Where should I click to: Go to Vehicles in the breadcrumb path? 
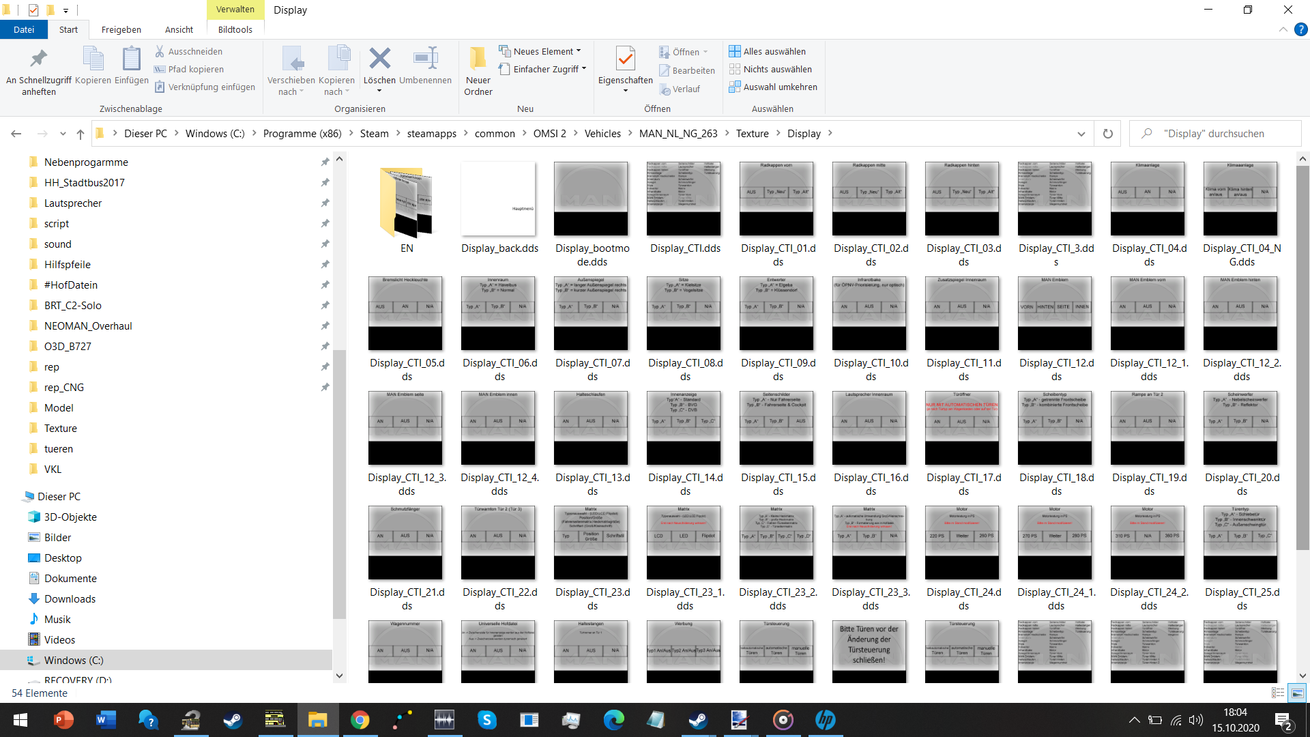click(x=602, y=134)
